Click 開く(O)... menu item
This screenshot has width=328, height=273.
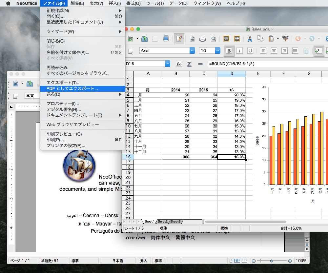click(x=82, y=16)
